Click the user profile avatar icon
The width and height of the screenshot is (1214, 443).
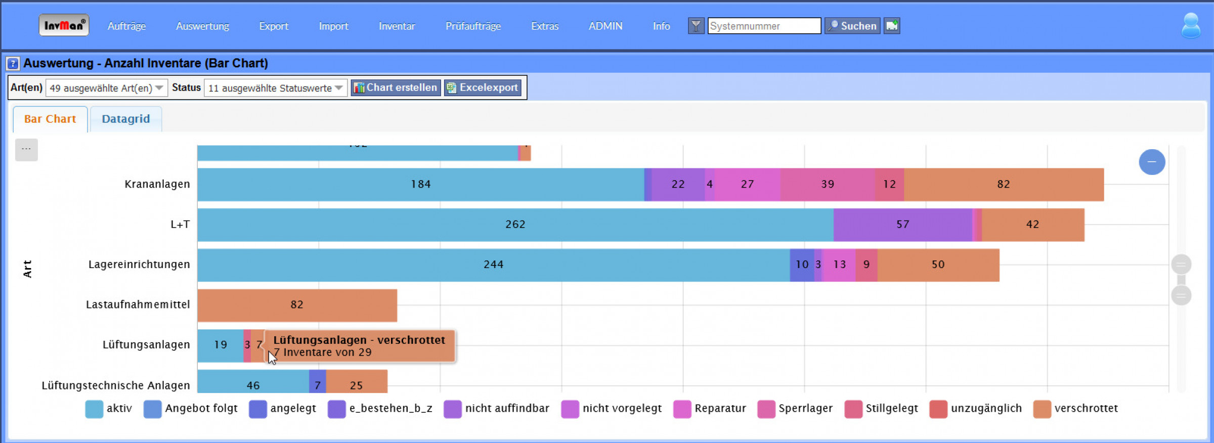pyautogui.click(x=1191, y=25)
